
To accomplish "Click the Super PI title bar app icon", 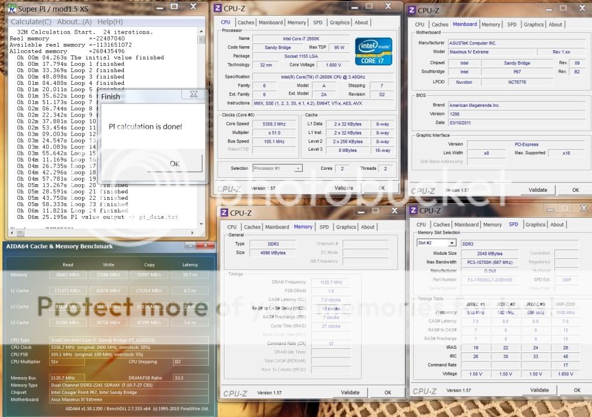I will point(12,8).
